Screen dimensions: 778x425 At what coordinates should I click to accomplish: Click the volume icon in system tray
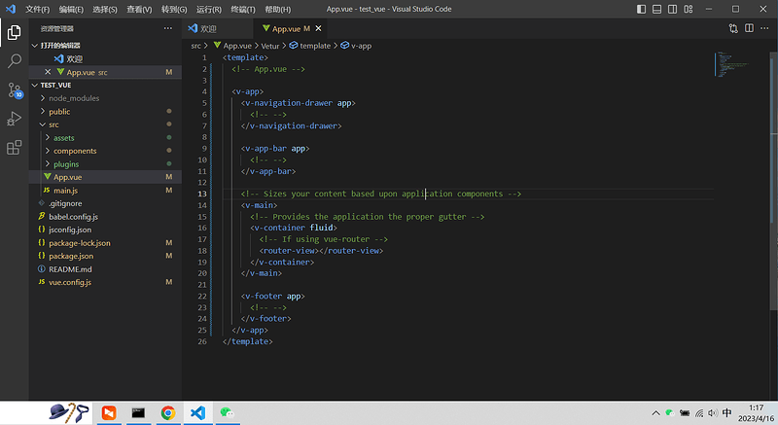pos(713,413)
